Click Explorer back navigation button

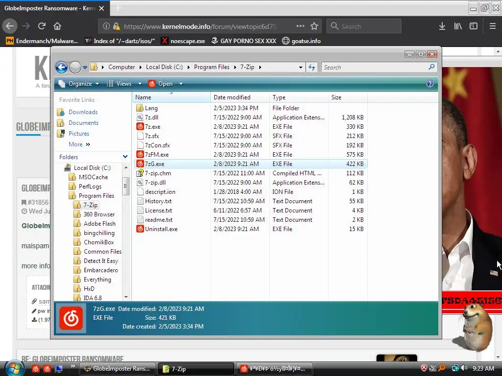[61, 67]
